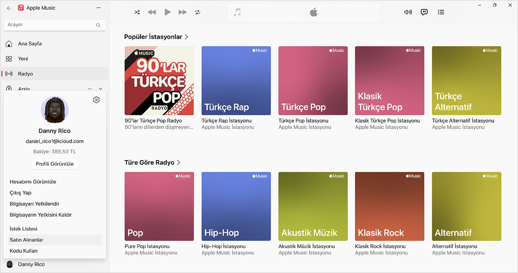The width and height of the screenshot is (518, 273).
Task: Click the Akustik Müzik İstasyonu title
Action: click(x=306, y=246)
